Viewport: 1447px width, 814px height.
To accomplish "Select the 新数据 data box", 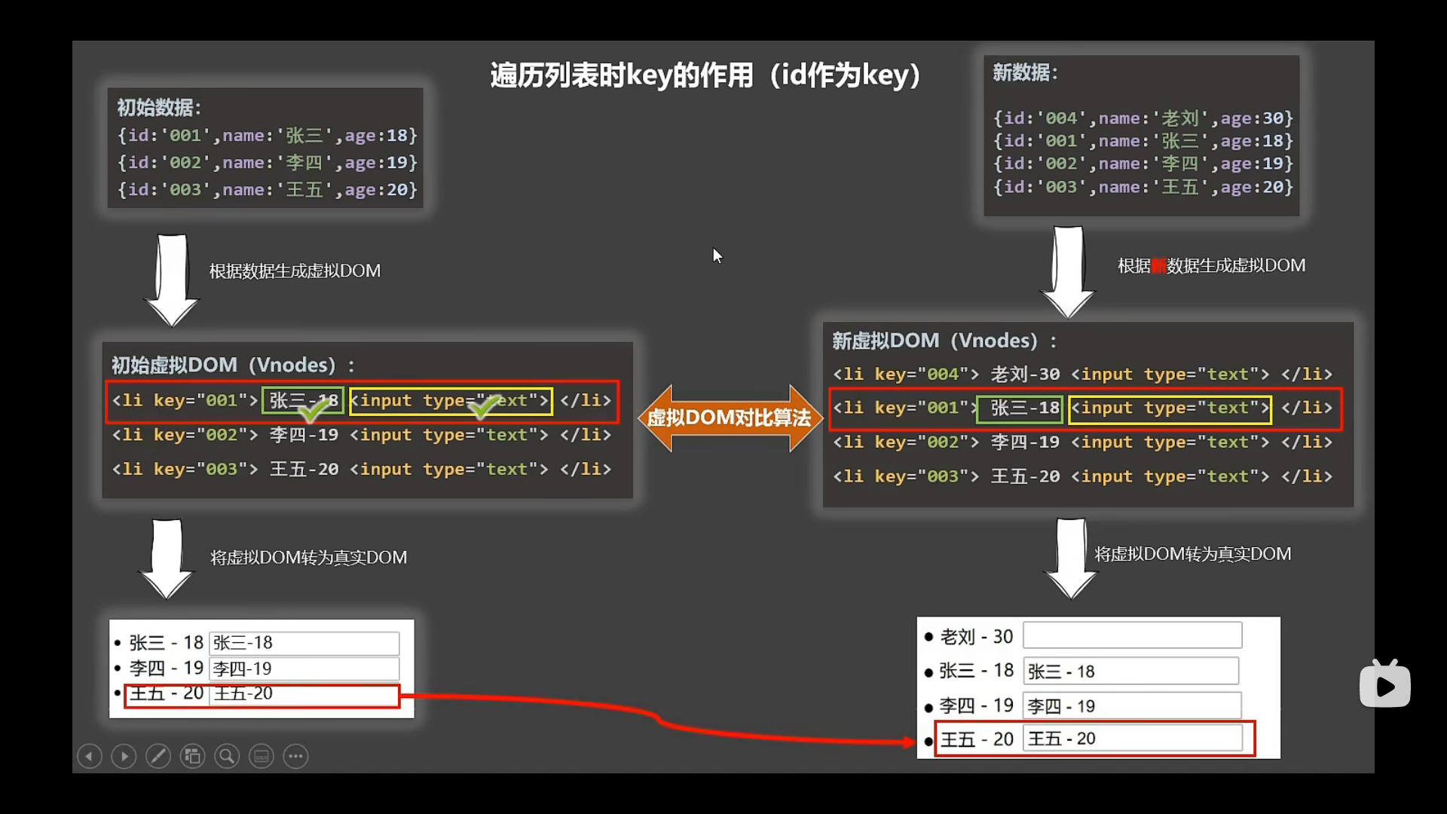I will 1141,136.
